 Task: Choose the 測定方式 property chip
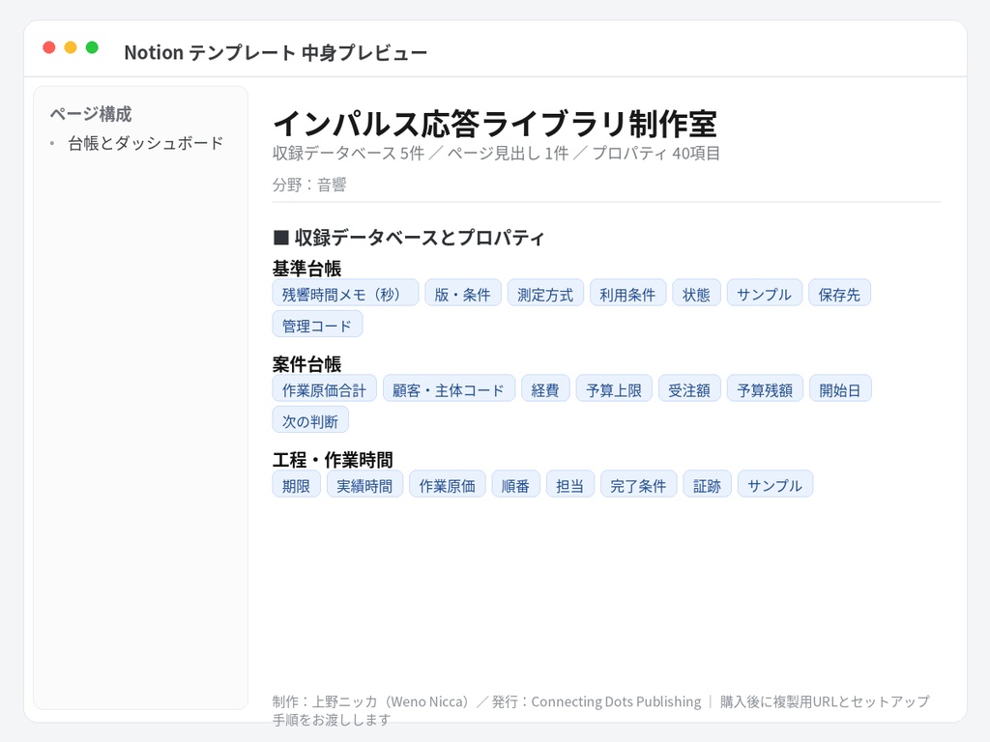pos(545,293)
